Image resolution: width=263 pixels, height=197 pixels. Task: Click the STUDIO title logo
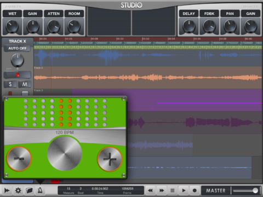131,5
